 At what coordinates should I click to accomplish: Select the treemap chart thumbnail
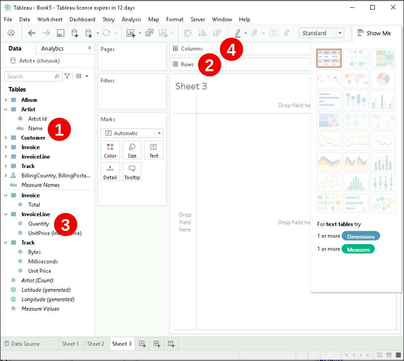point(329,120)
